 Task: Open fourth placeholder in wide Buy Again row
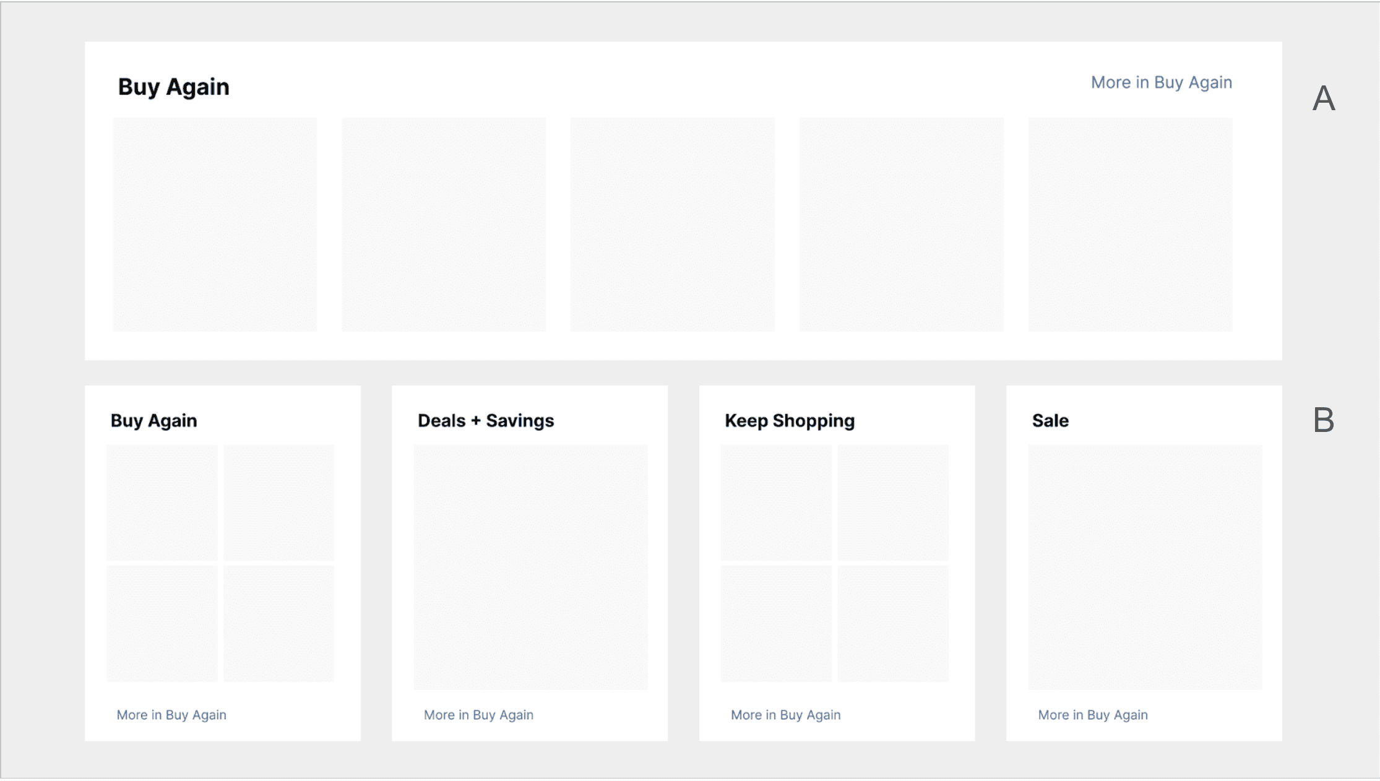click(902, 225)
